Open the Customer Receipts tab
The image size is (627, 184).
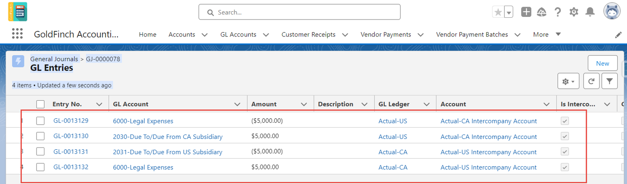tap(308, 34)
